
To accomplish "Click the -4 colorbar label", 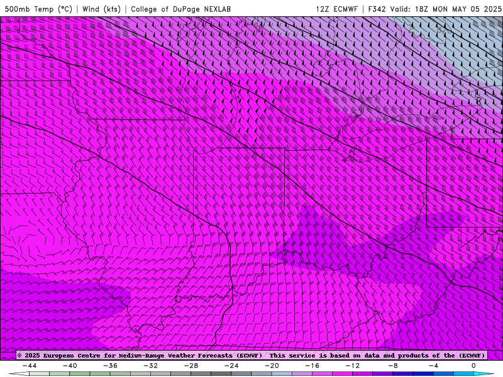I will tap(433, 366).
